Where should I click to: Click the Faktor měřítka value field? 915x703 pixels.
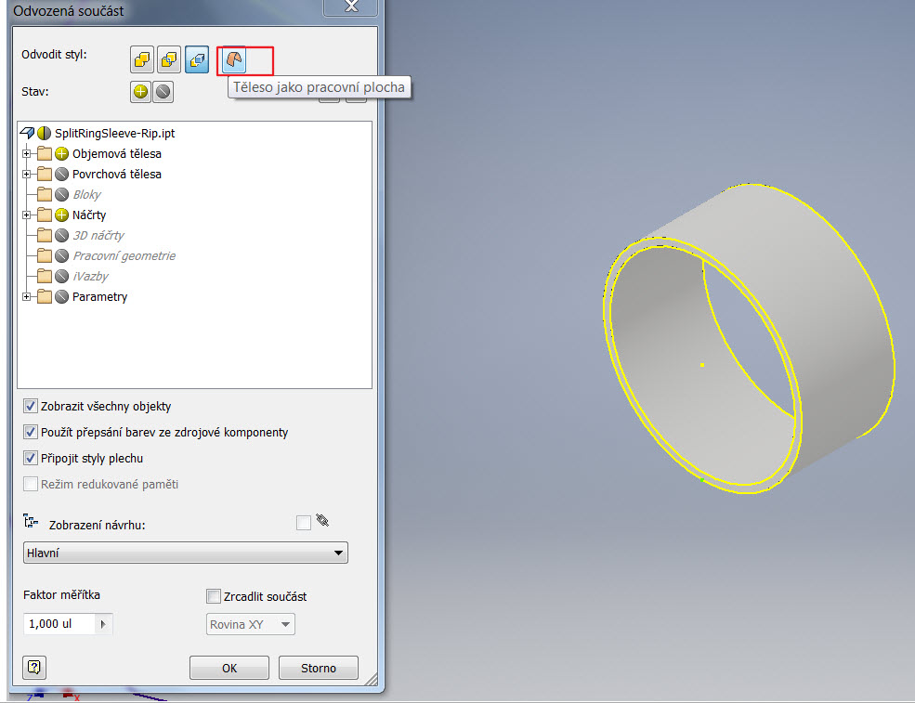[x=59, y=624]
